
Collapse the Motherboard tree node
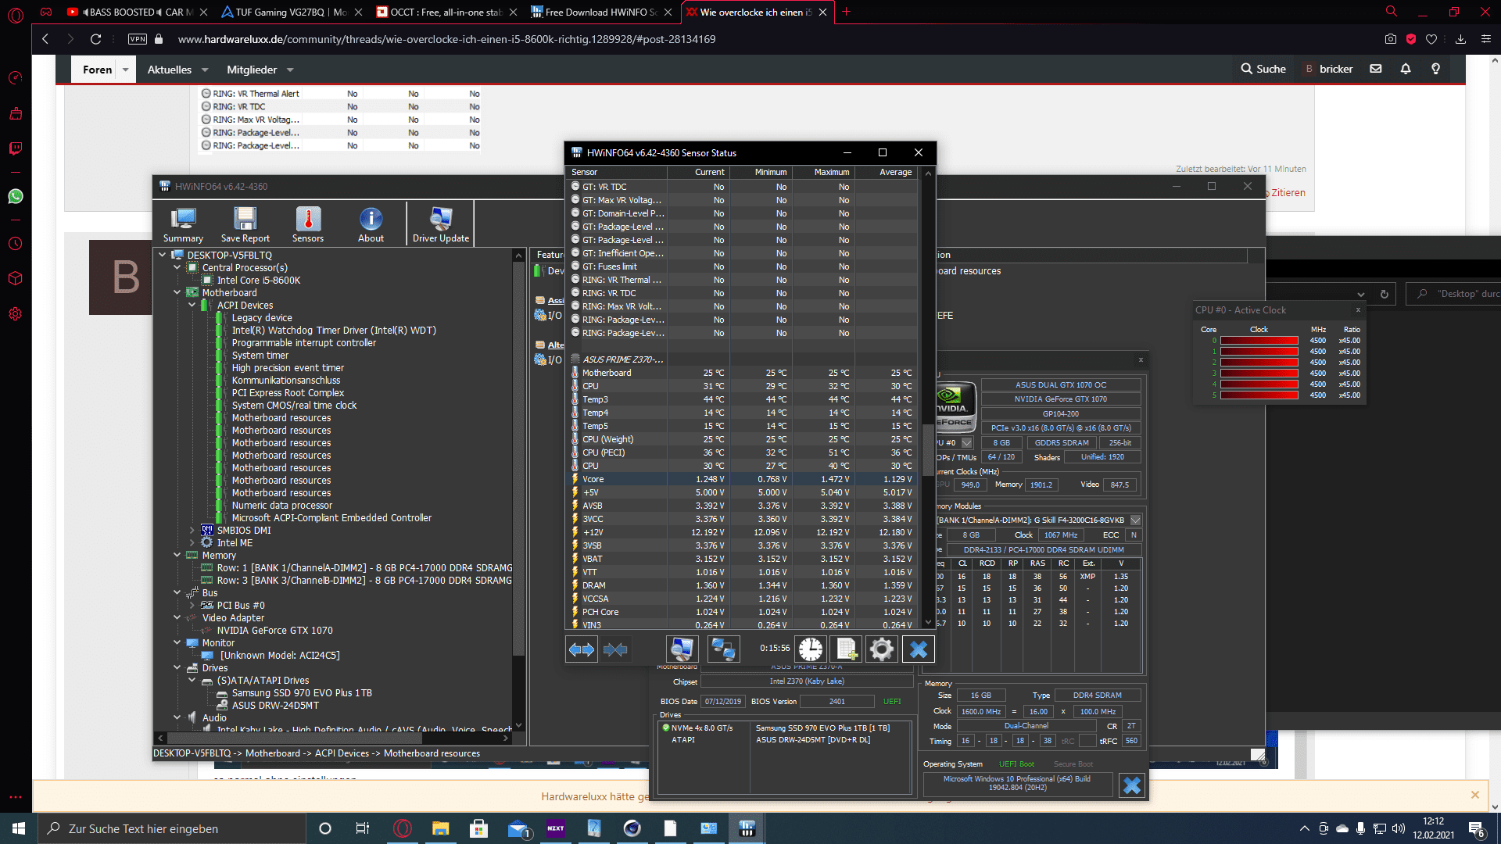pos(177,292)
